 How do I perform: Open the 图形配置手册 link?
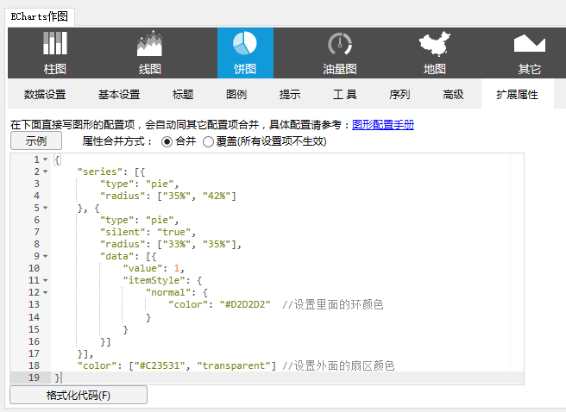tap(383, 125)
